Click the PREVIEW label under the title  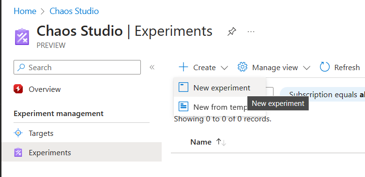point(51,45)
